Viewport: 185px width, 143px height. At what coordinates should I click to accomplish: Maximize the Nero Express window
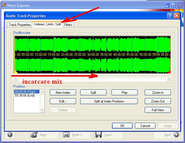point(173,5)
